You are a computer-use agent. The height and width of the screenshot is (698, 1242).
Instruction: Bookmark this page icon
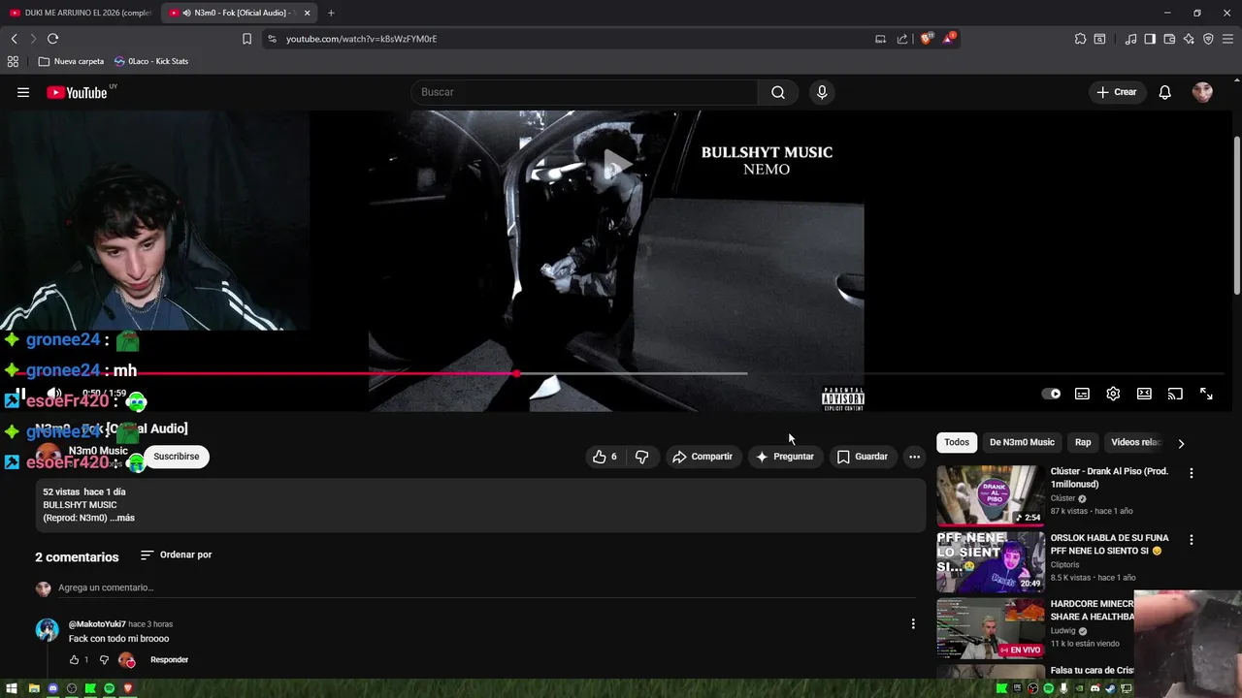pos(246,39)
